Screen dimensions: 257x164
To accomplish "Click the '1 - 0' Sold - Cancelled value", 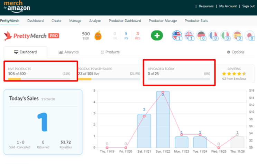I will (x=20, y=142).
